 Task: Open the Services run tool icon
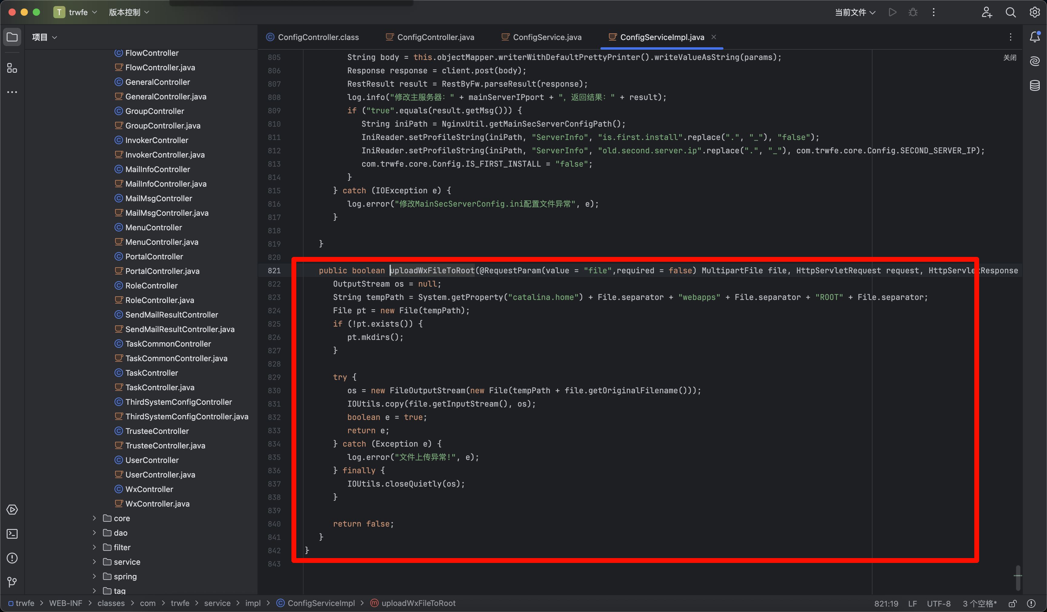(12, 510)
